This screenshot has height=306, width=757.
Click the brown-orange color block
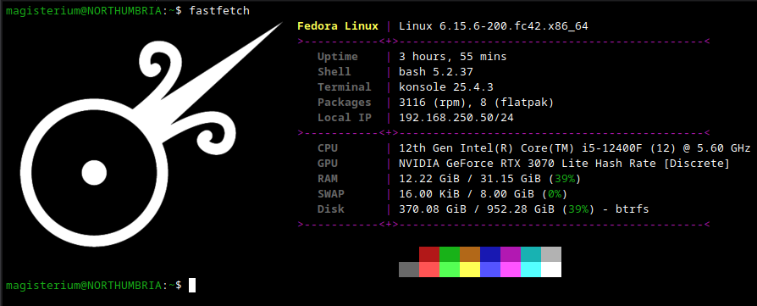[x=470, y=254]
